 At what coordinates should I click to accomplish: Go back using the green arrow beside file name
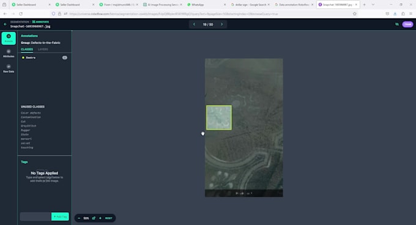[x=5, y=24]
